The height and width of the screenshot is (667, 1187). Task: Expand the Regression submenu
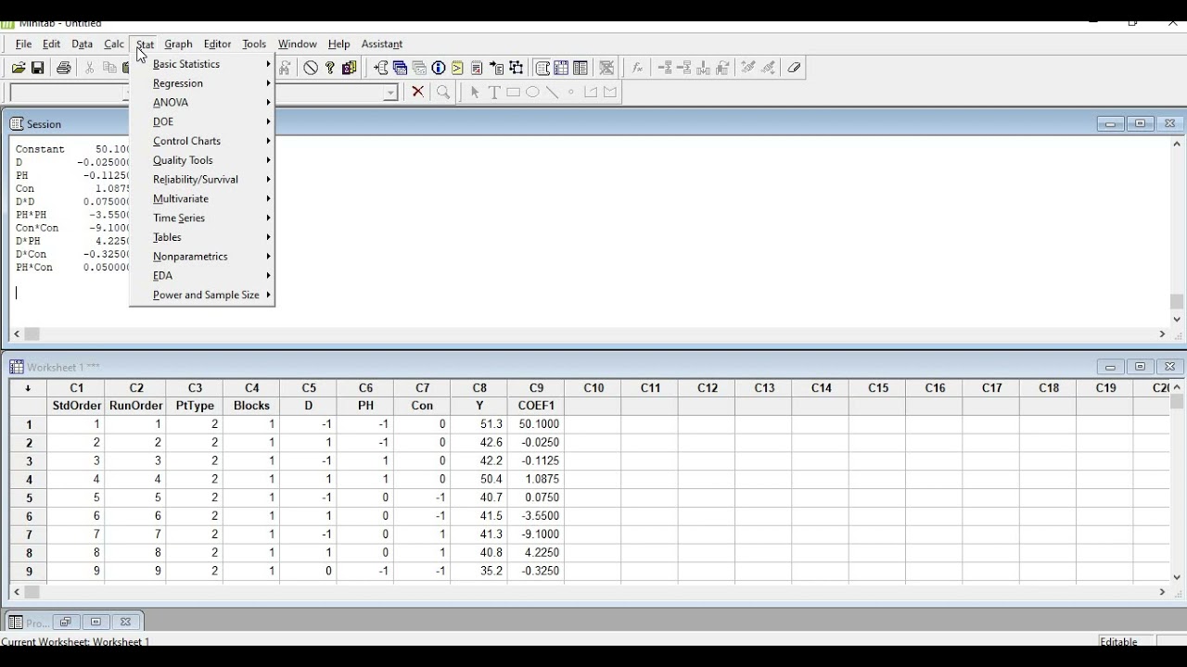[x=202, y=83]
